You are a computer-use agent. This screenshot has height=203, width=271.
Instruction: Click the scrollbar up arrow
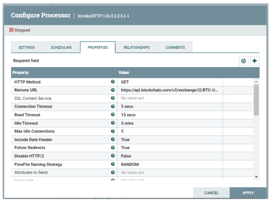click(x=256, y=81)
